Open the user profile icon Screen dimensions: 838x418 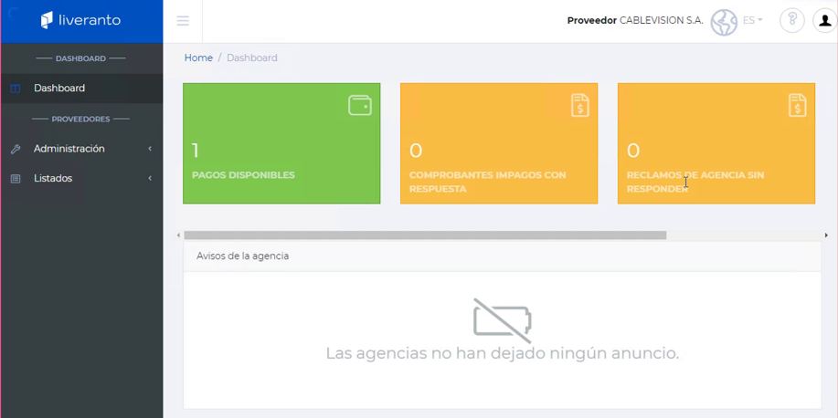coord(824,21)
